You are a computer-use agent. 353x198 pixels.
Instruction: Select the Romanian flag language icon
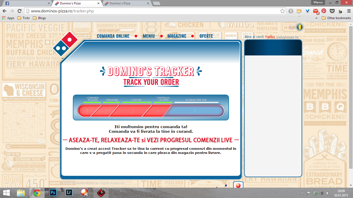pyautogui.click(x=300, y=27)
